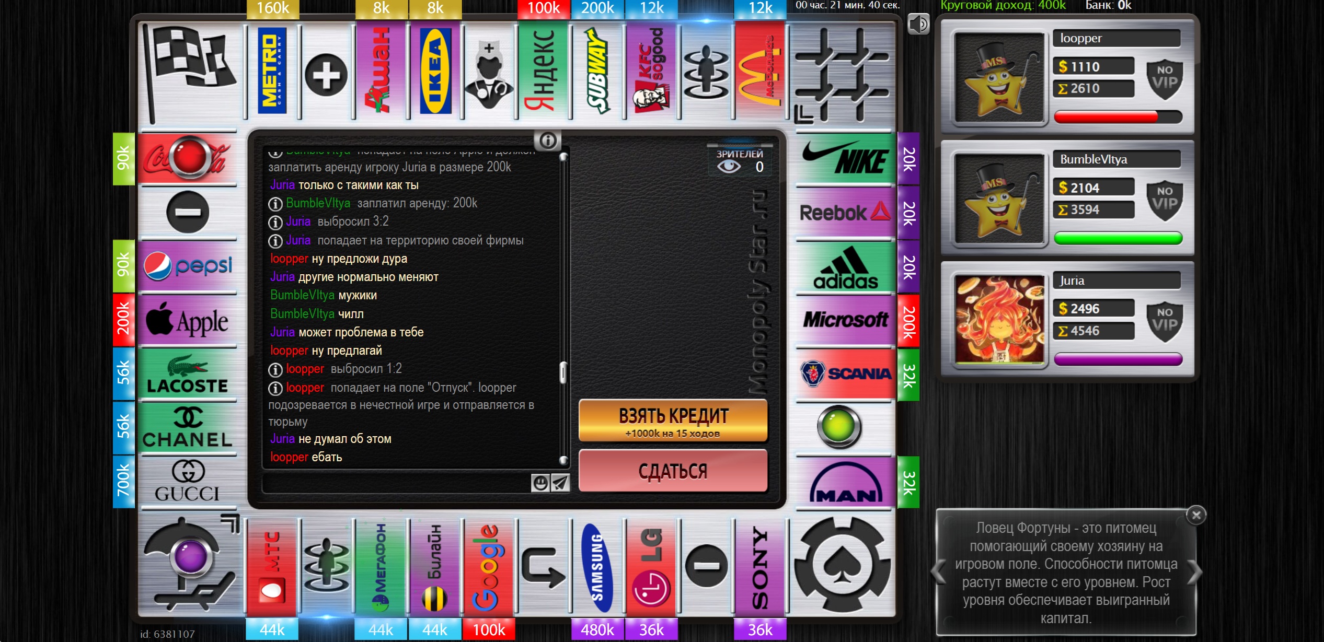Viewport: 1324px width, 642px height.
Task: Mute the game sound with speaker icon
Action: point(918,24)
